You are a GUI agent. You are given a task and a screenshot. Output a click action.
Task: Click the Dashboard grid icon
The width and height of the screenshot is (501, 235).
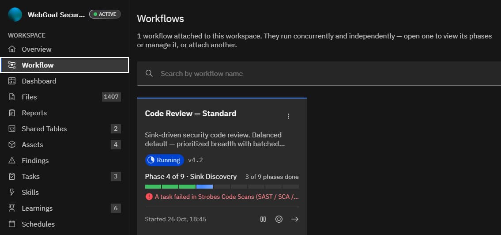point(12,81)
